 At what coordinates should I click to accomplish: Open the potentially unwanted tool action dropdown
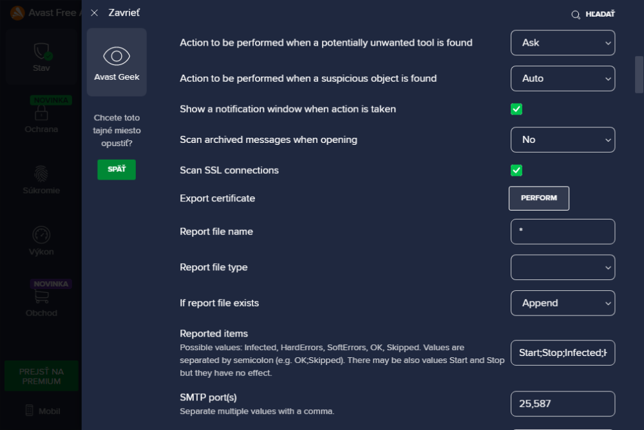(562, 42)
